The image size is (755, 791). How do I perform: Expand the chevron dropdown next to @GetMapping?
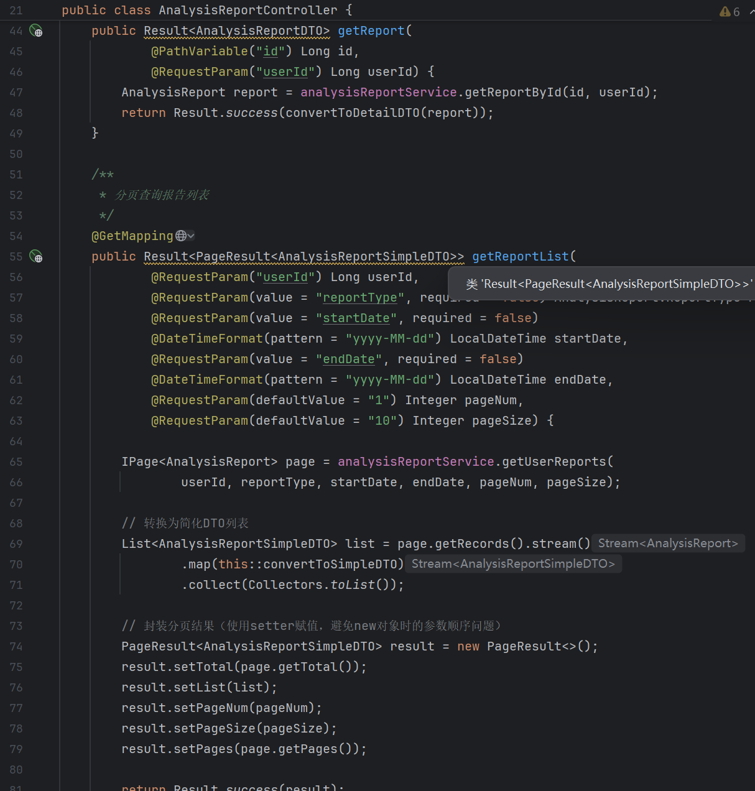[191, 236]
